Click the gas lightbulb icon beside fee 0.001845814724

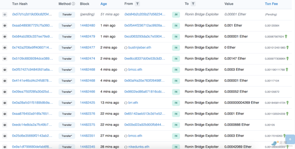(x=287, y=103)
